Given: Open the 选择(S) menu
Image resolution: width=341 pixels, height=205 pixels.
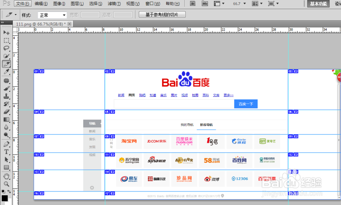Looking at the screenshot, I should (95, 4).
